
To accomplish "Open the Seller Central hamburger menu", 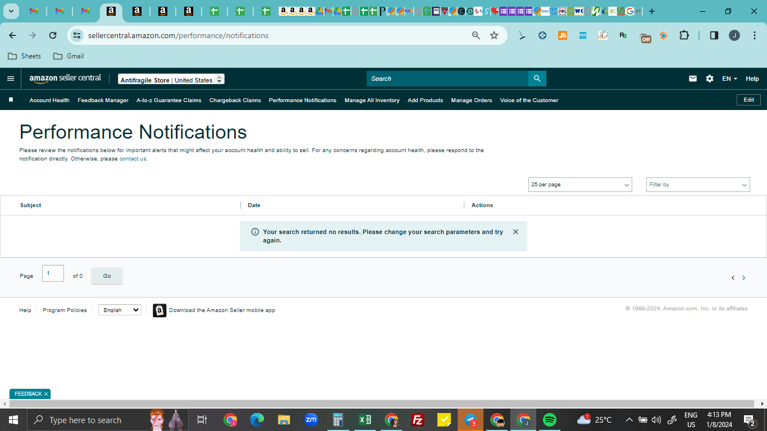I will tap(10, 79).
